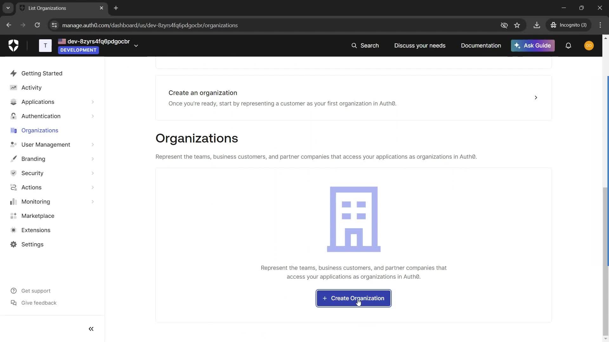Open Marketplace in sidebar
Image resolution: width=609 pixels, height=342 pixels.
click(x=38, y=216)
